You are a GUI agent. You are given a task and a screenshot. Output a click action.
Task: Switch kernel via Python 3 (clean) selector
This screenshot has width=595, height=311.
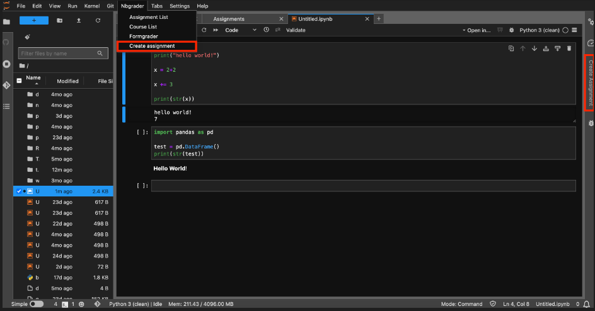[540, 30]
